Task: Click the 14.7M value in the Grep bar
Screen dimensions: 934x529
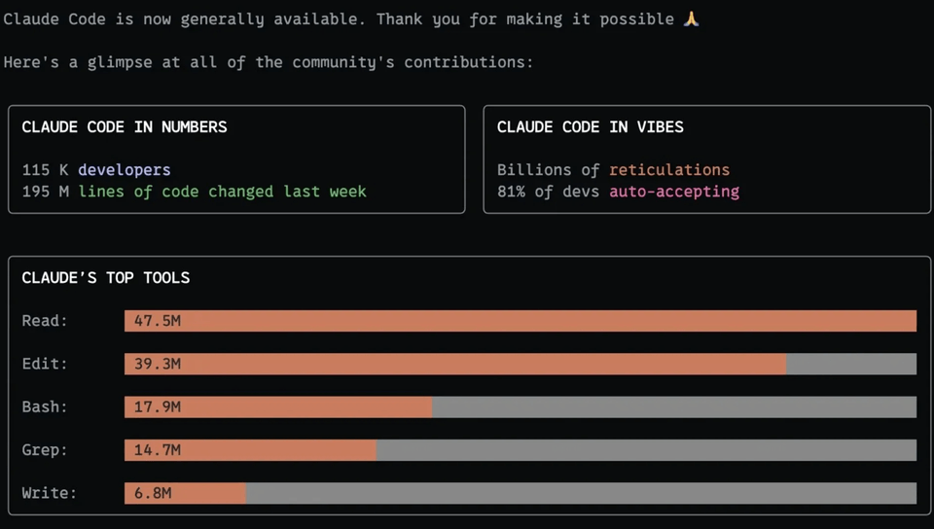Action: point(158,449)
